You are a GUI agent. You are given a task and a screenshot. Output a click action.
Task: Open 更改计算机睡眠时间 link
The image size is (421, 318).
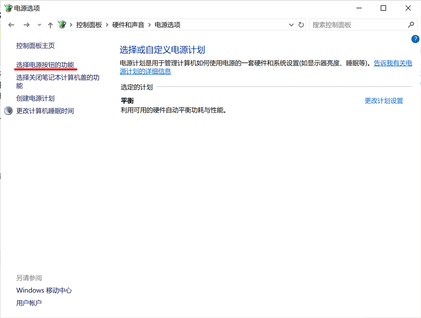(45, 111)
